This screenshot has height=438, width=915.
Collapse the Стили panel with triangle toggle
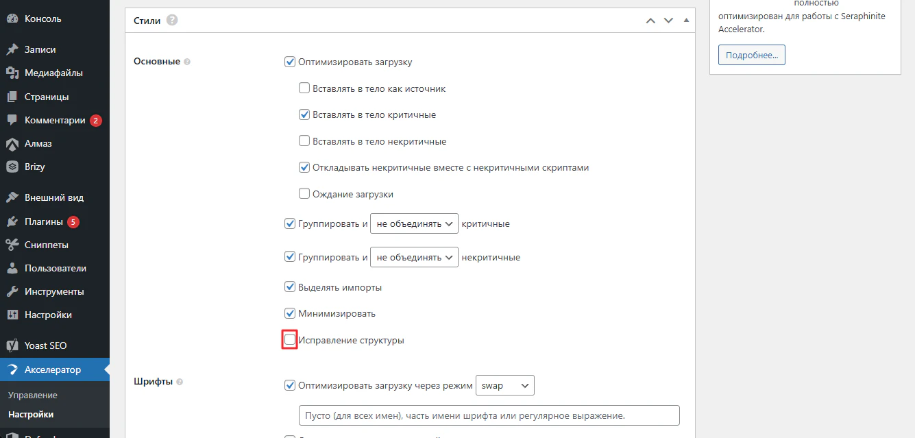[x=685, y=21]
